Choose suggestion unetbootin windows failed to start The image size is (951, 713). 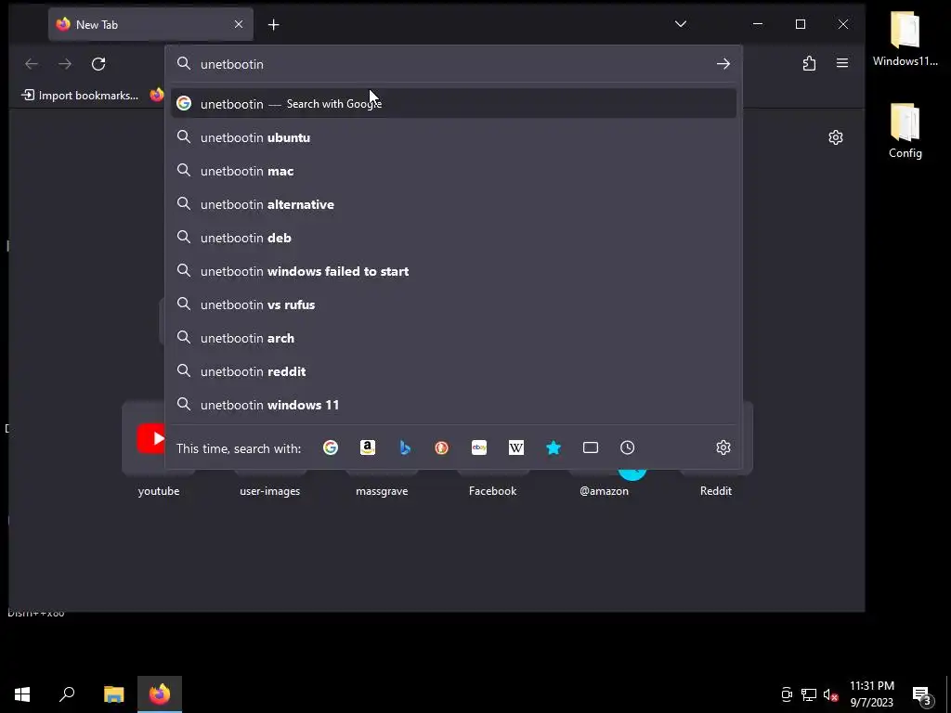click(x=453, y=271)
